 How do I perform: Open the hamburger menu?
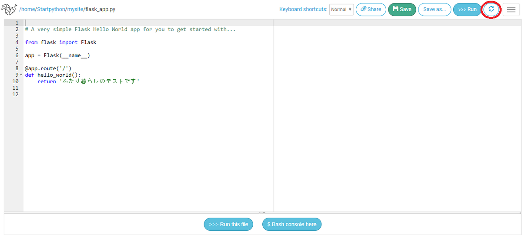(x=511, y=10)
